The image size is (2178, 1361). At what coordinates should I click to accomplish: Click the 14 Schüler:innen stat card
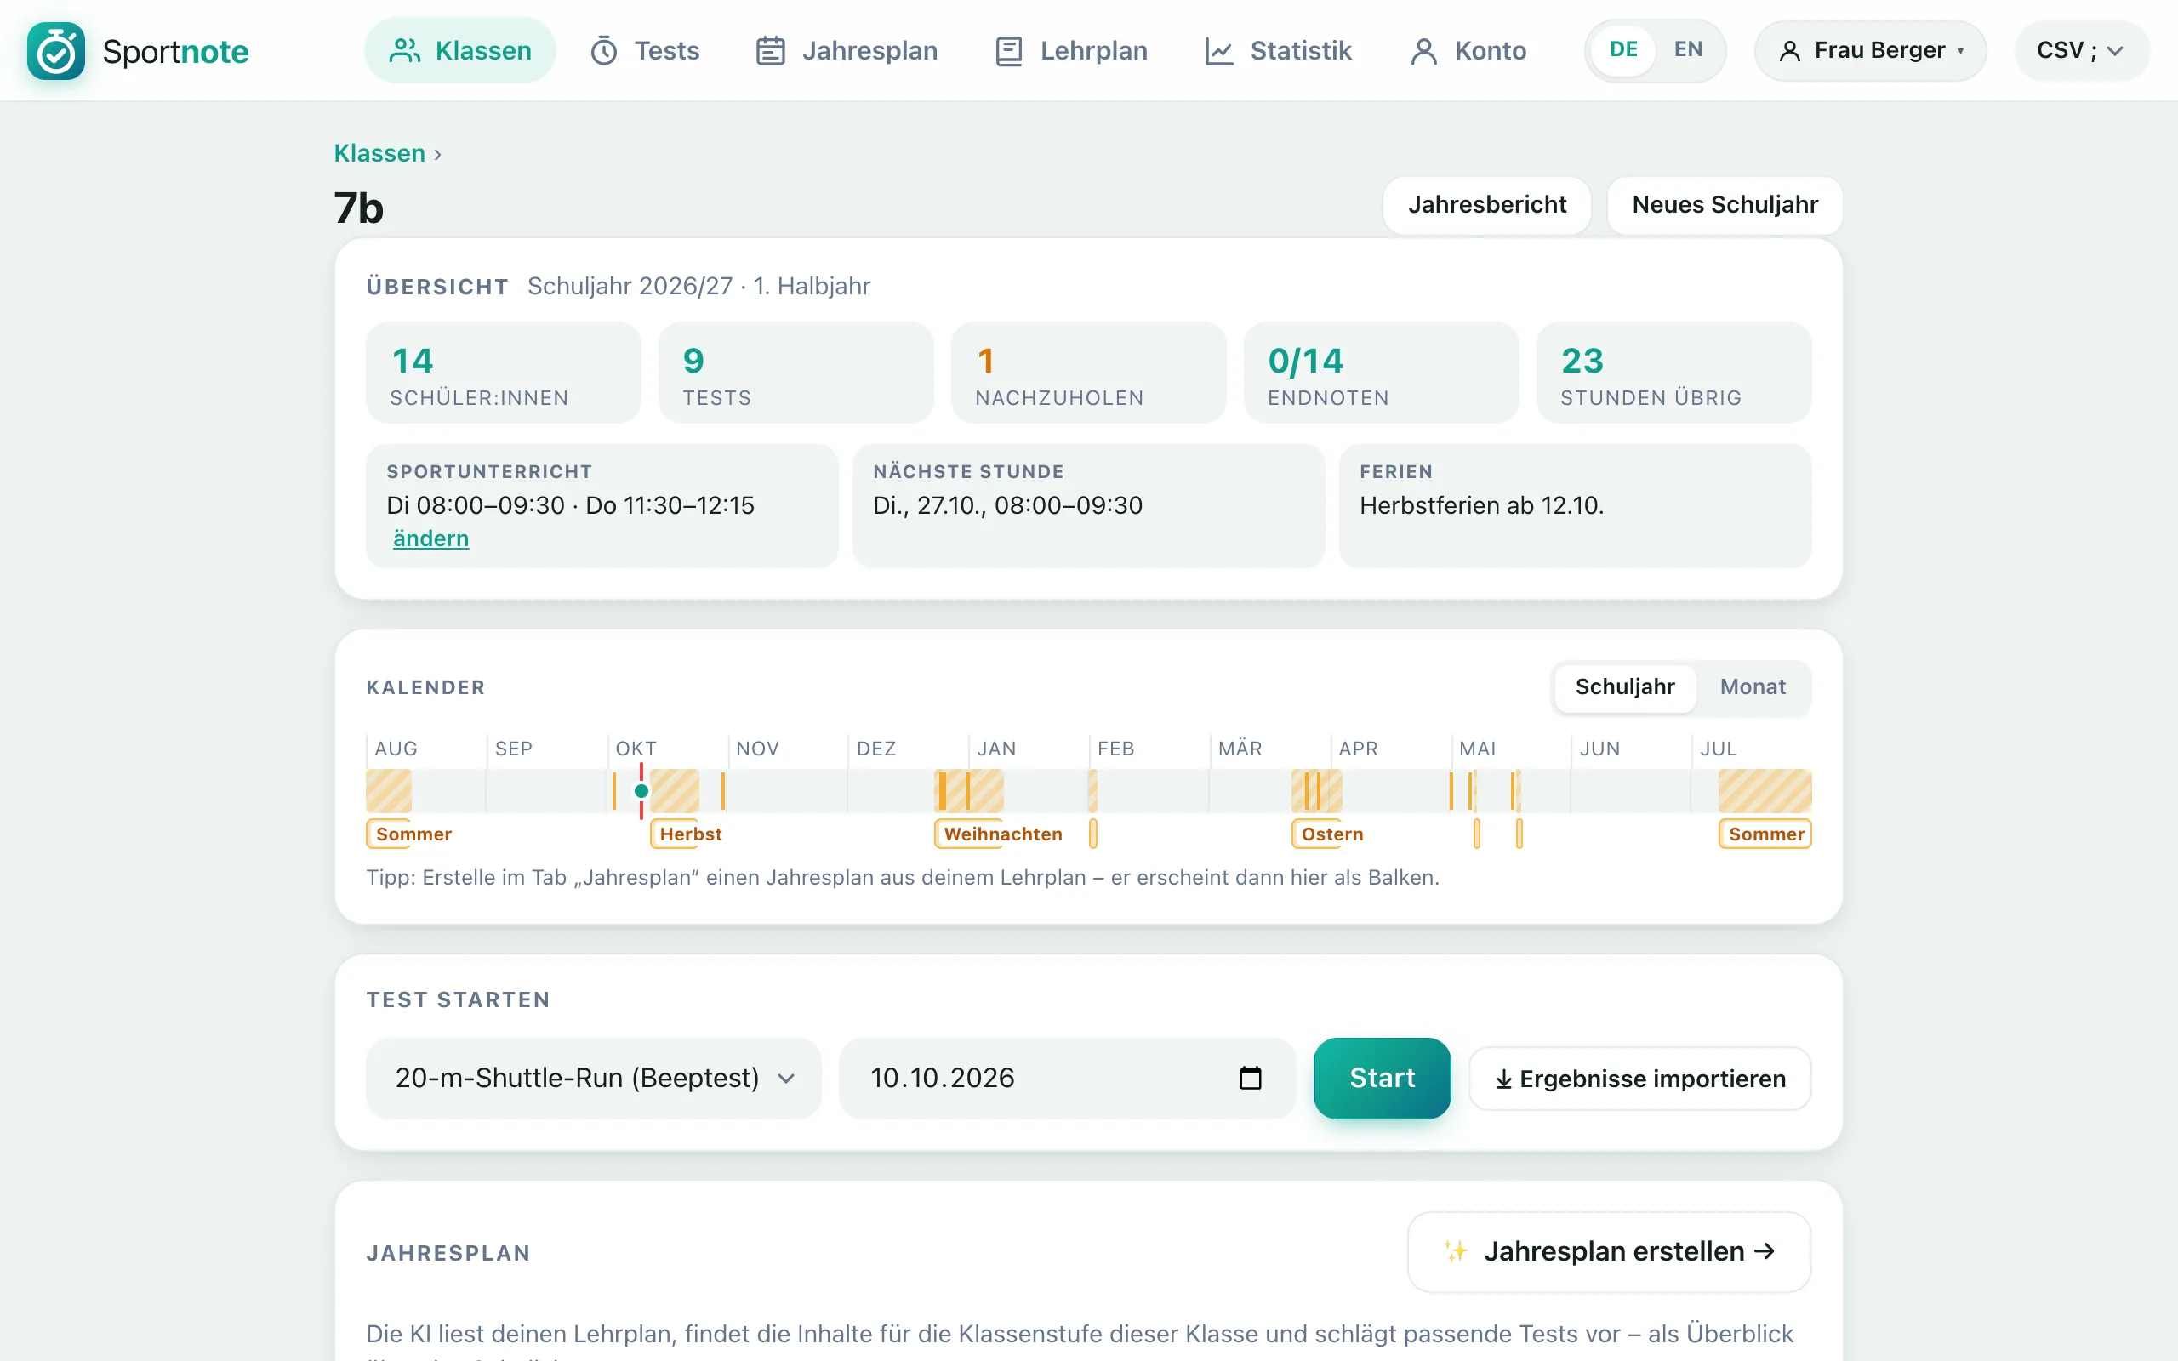[503, 373]
